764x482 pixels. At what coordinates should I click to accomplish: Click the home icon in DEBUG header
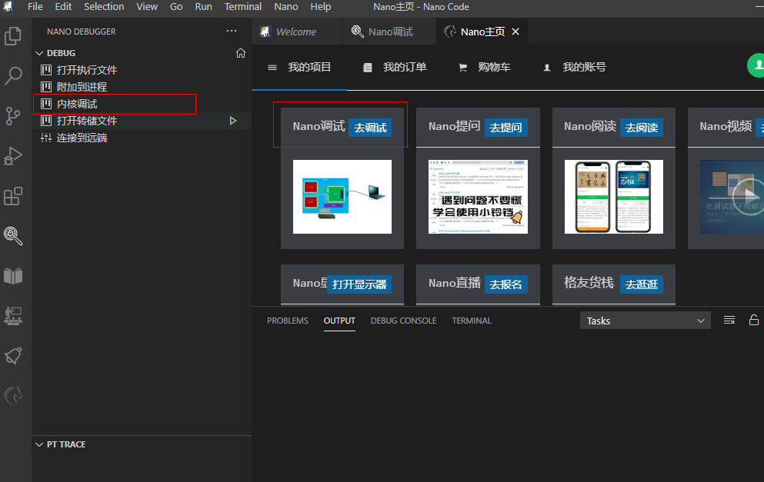tap(241, 53)
